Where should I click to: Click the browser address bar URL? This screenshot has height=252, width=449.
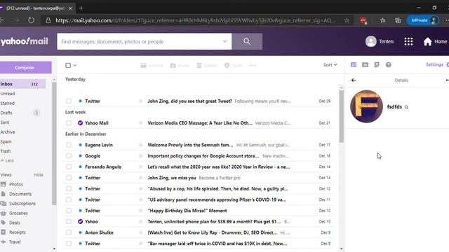196,20
